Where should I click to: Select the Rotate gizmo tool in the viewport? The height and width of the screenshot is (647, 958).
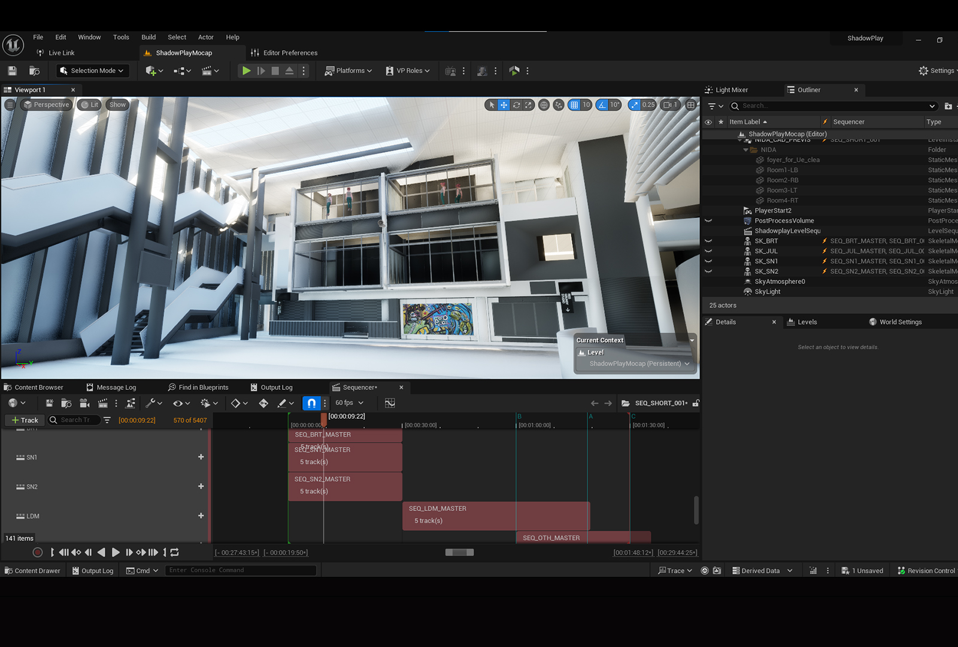[x=516, y=105]
